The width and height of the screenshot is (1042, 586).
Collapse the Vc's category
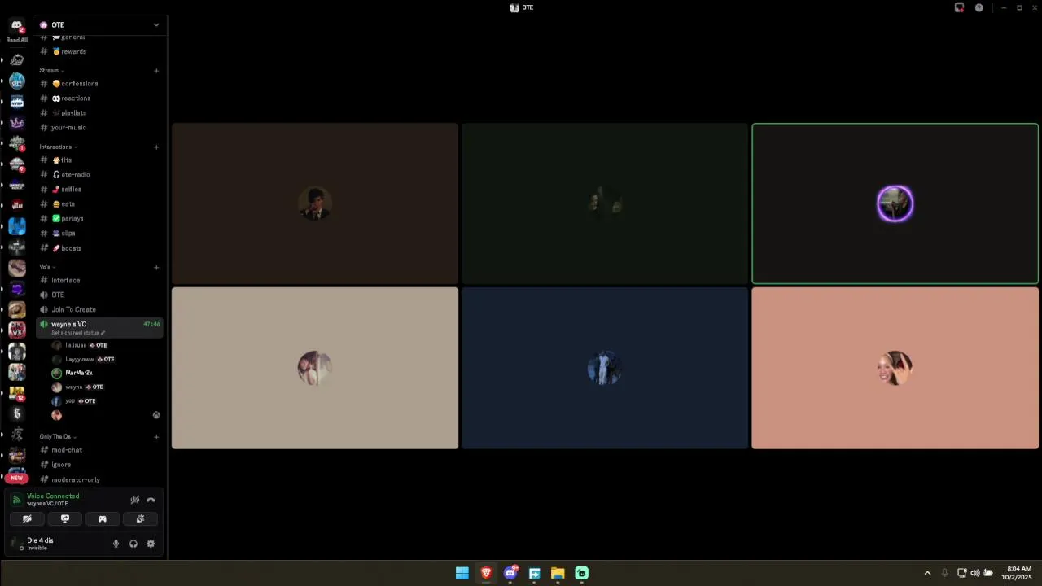(x=47, y=267)
